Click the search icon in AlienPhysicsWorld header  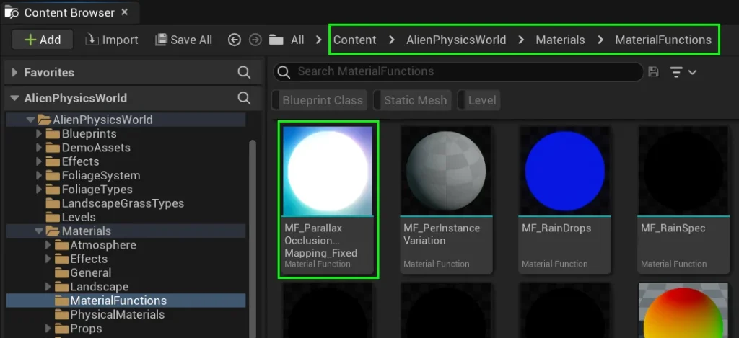(244, 98)
